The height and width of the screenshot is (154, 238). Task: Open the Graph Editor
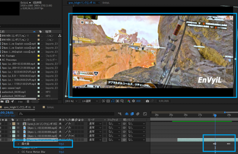pos(145,114)
